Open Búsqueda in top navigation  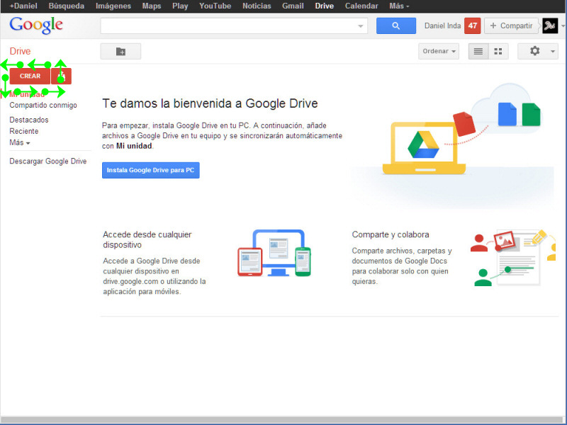pos(66,6)
